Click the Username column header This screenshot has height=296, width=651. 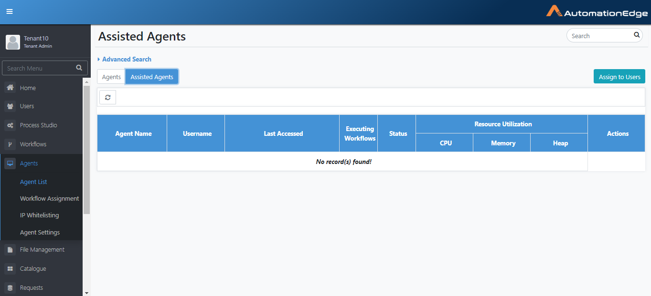197,133
